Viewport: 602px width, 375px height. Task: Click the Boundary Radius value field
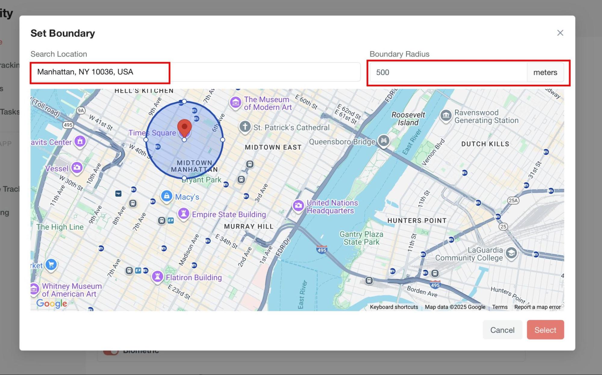point(448,73)
